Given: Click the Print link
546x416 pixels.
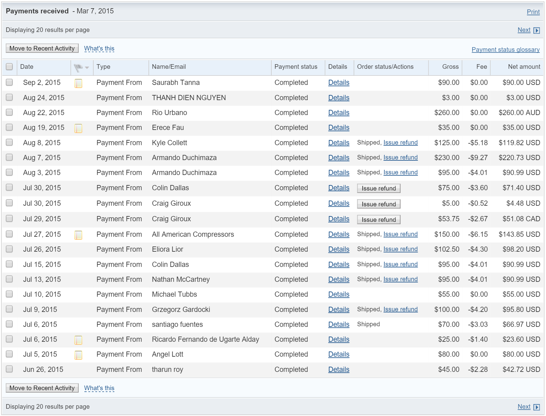Looking at the screenshot, I should 533,12.
